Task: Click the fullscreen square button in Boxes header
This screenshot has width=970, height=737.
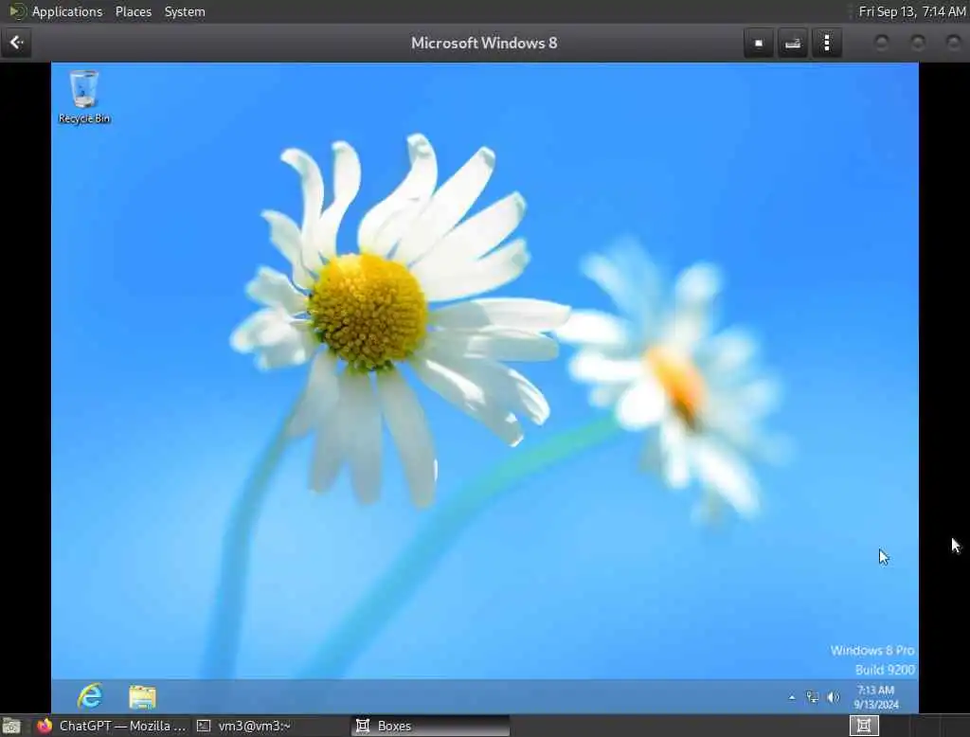Action: [759, 43]
